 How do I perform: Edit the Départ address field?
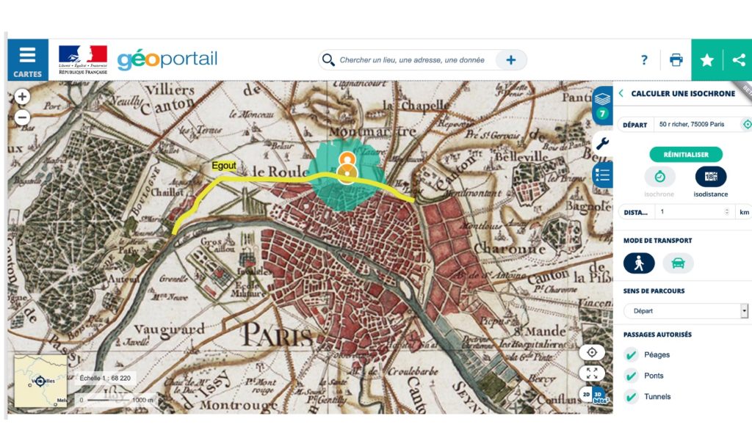point(696,125)
